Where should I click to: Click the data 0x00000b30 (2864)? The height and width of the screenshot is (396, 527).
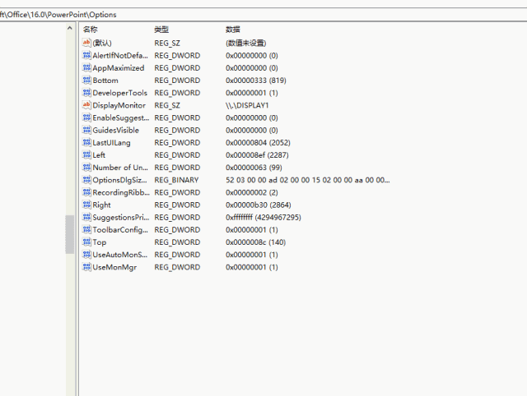click(258, 205)
